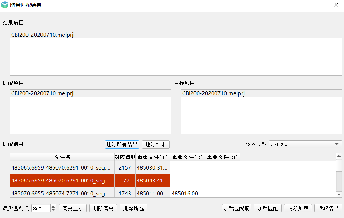This screenshot has height=218, width=344.
Task: Decrease 最少匹配点 with spinner down arrow
Action: tap(53, 210)
